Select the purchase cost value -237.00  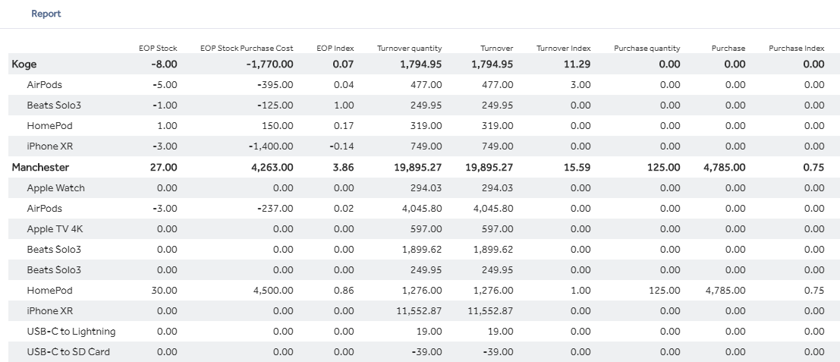[275, 208]
